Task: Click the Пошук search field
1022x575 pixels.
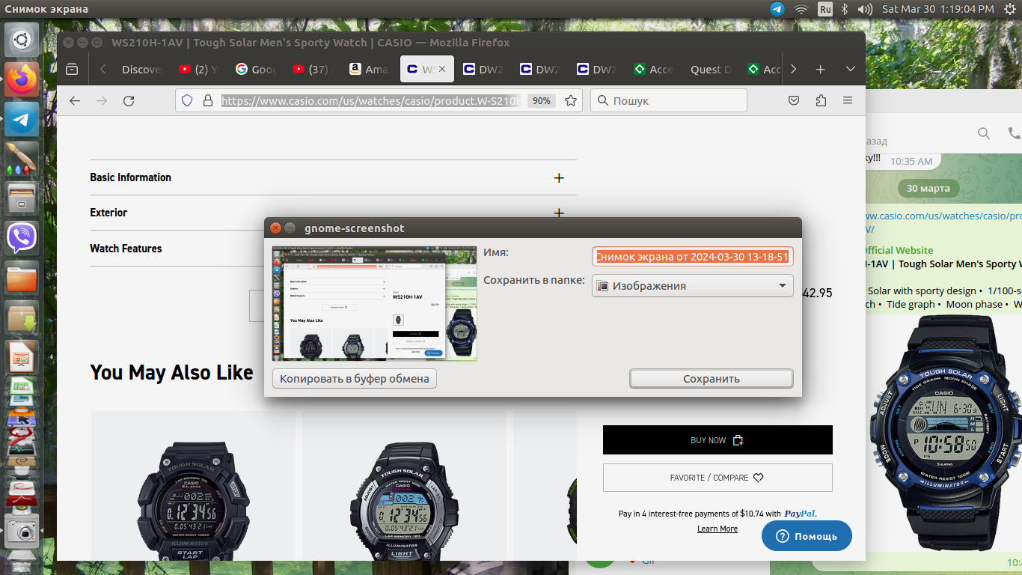Action: pyautogui.click(x=669, y=100)
